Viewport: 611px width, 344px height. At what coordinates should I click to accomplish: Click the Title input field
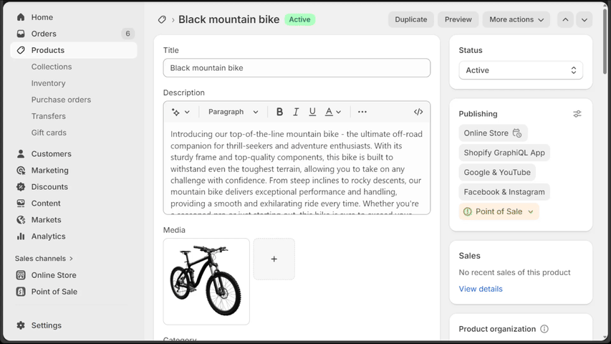point(297,68)
